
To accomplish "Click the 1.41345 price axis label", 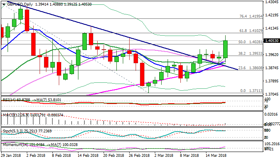I will (x=272, y=28).
